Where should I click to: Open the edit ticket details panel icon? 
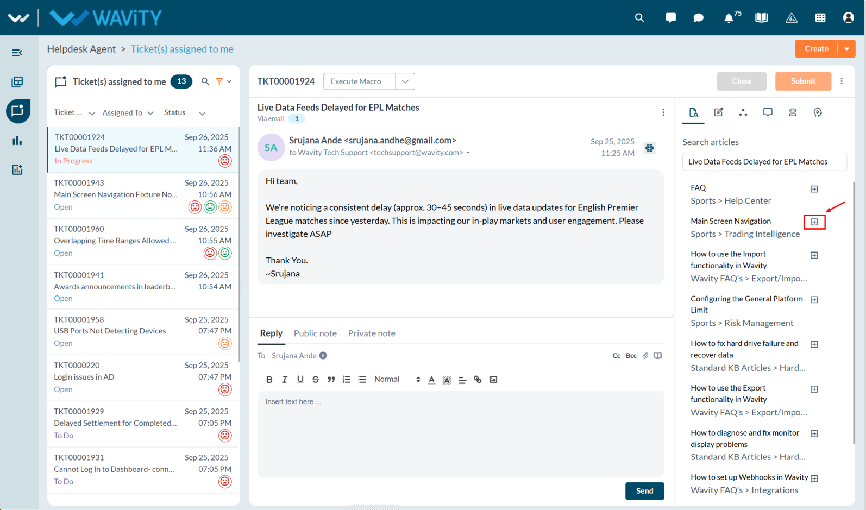tap(719, 112)
